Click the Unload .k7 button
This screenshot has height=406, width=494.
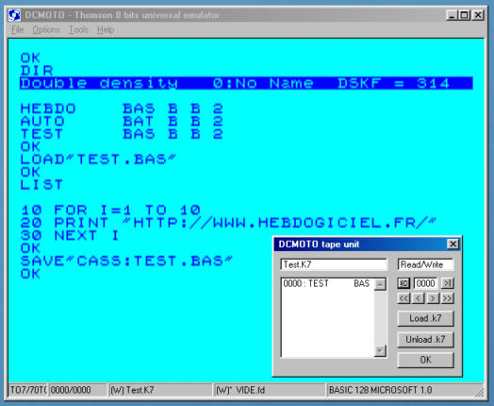(425, 340)
